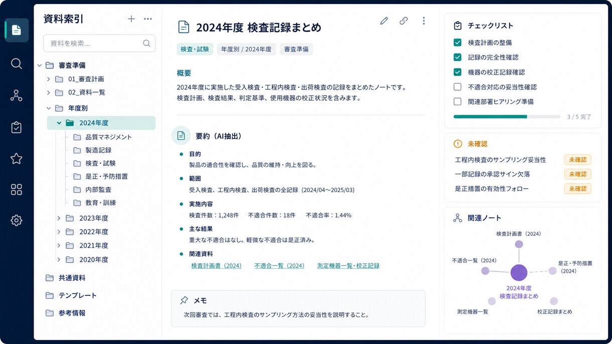Open 測定機器一覧・校正記録 link

pyautogui.click(x=348, y=266)
